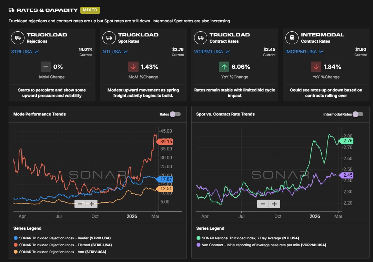Zoom out the Spot vs. Contract chart
The width and height of the screenshot is (373, 262).
263,204
